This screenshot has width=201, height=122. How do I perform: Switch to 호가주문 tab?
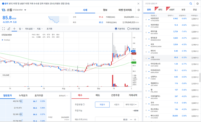pyautogui.click(x=39, y=96)
